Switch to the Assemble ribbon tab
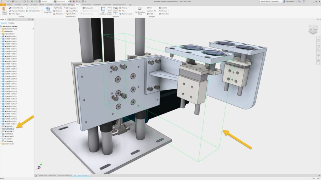Screen dimensions: 321x180 click(x=18, y=5)
